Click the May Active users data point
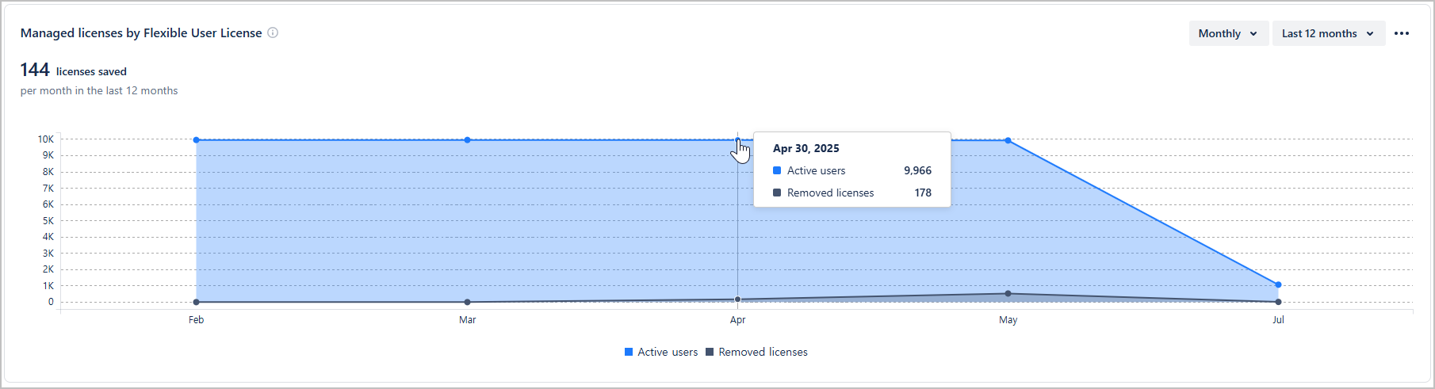 (x=1008, y=141)
